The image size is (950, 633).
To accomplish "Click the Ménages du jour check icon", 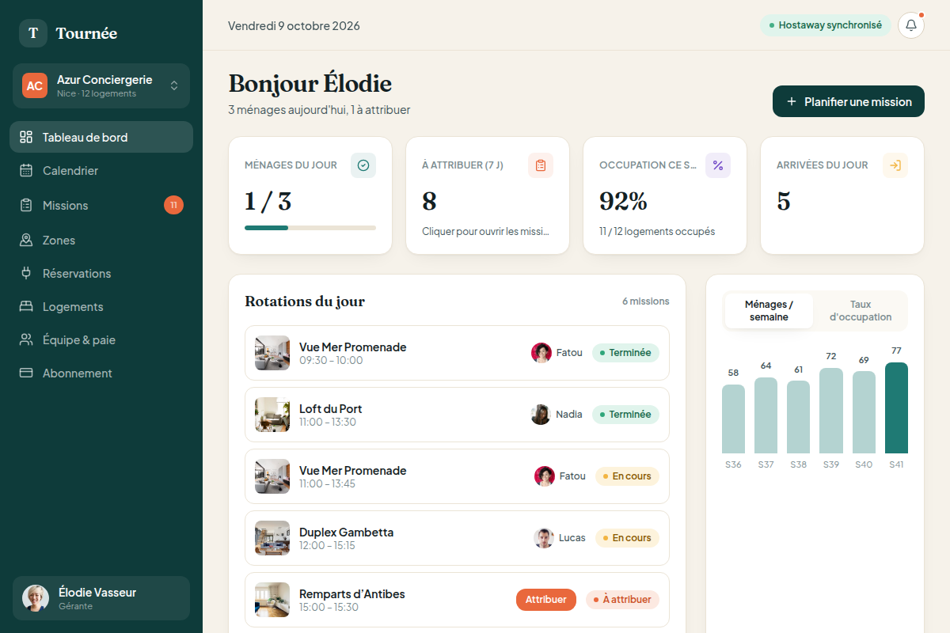I will coord(363,165).
